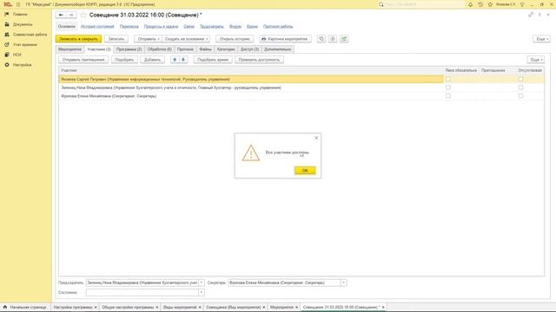Open НСИ section in sidebar
The height and width of the screenshot is (312, 556).
pos(17,55)
